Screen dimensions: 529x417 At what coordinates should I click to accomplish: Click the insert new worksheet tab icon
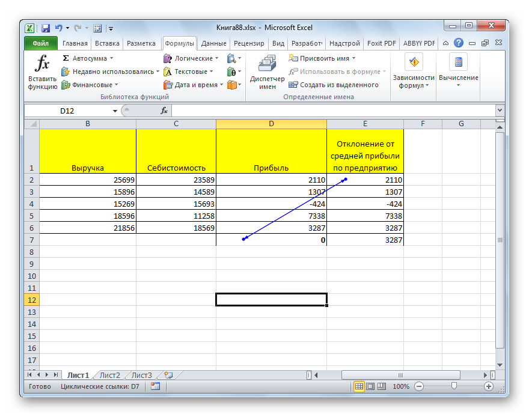tap(168, 375)
